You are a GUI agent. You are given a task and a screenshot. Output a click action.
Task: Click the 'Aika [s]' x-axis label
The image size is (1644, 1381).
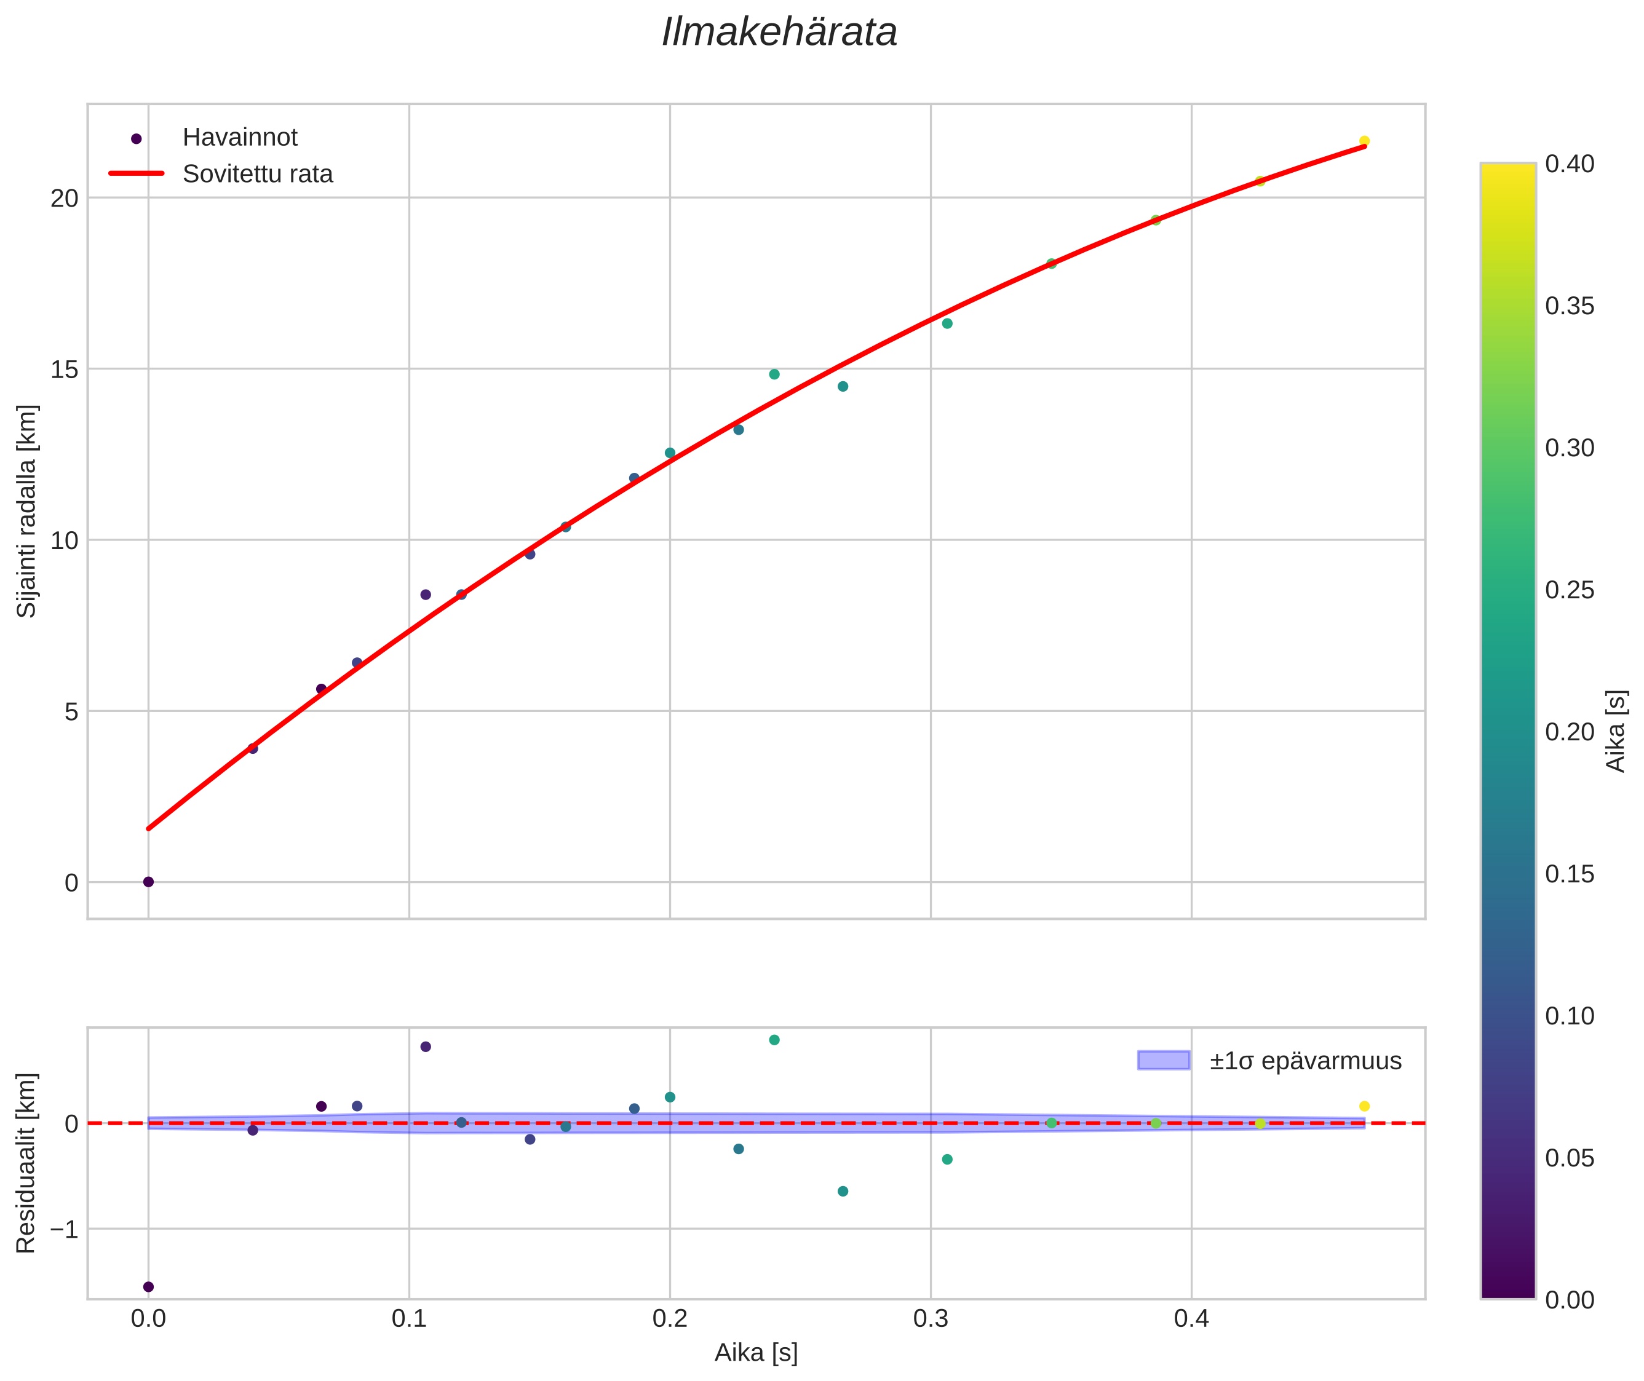click(x=756, y=1353)
